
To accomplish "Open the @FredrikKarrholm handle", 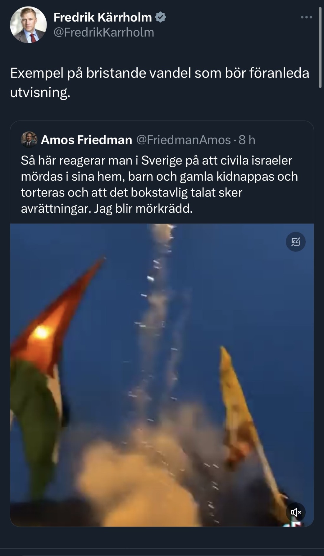I will [104, 32].
